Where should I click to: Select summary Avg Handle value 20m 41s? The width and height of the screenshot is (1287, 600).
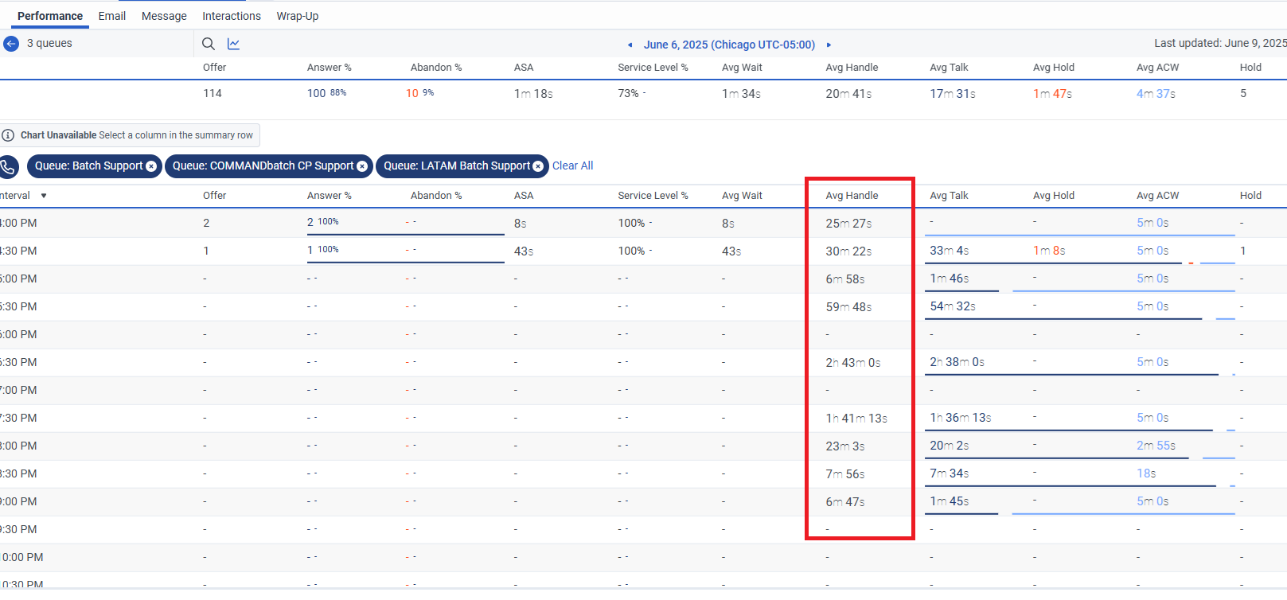848,94
